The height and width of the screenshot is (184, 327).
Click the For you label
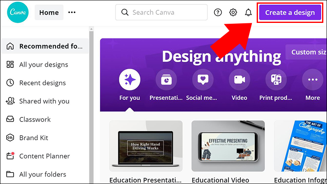point(130,98)
